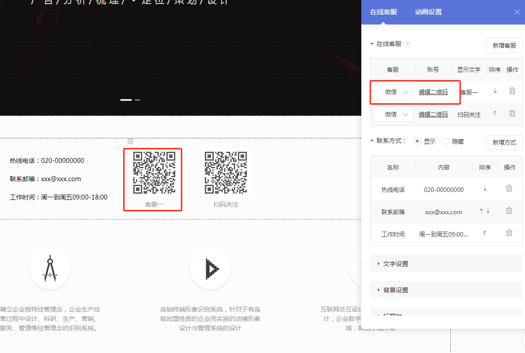Click the small image icon above QR code
This screenshot has height=353, width=525.
point(130,141)
